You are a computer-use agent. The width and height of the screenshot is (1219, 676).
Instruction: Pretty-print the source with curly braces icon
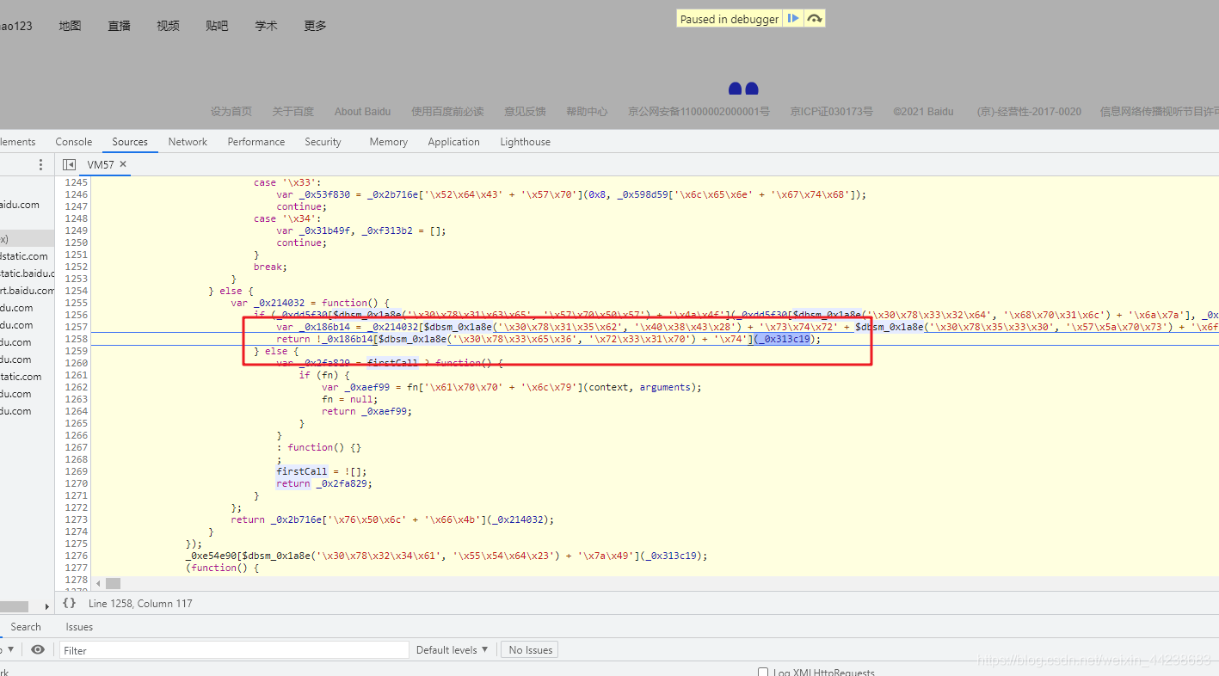pos(69,603)
